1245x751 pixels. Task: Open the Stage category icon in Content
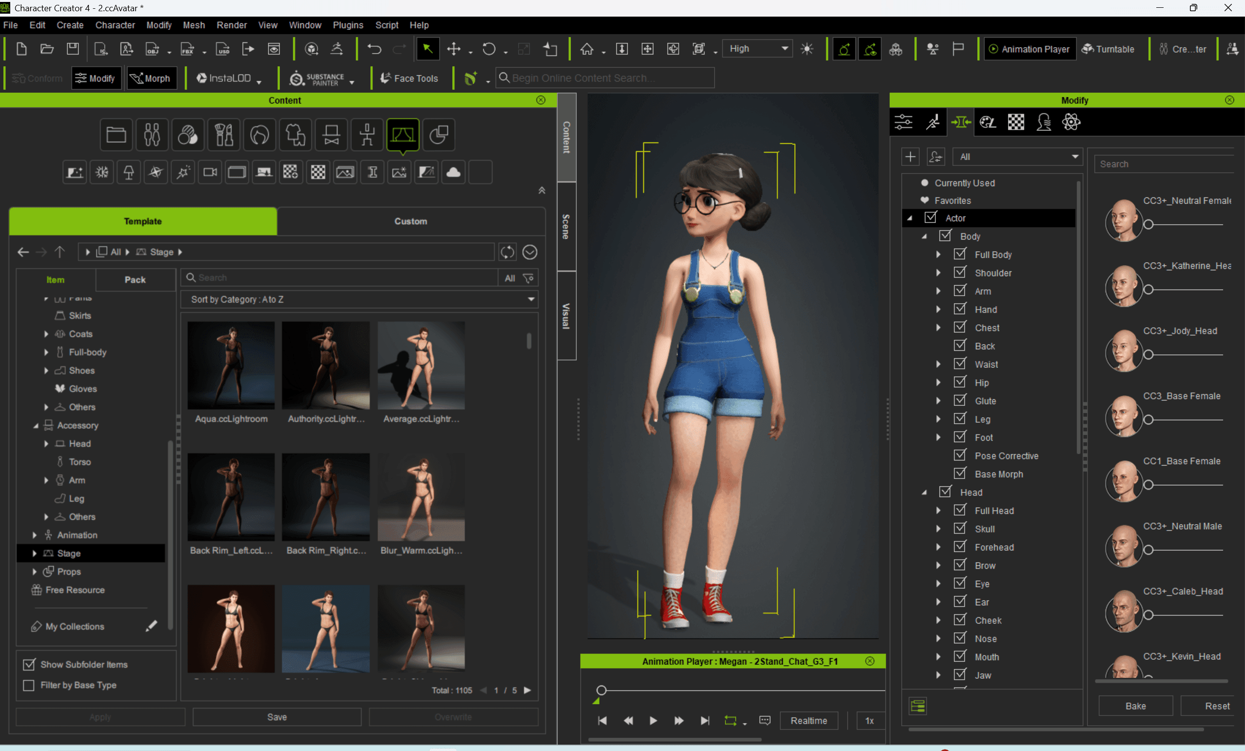point(402,135)
